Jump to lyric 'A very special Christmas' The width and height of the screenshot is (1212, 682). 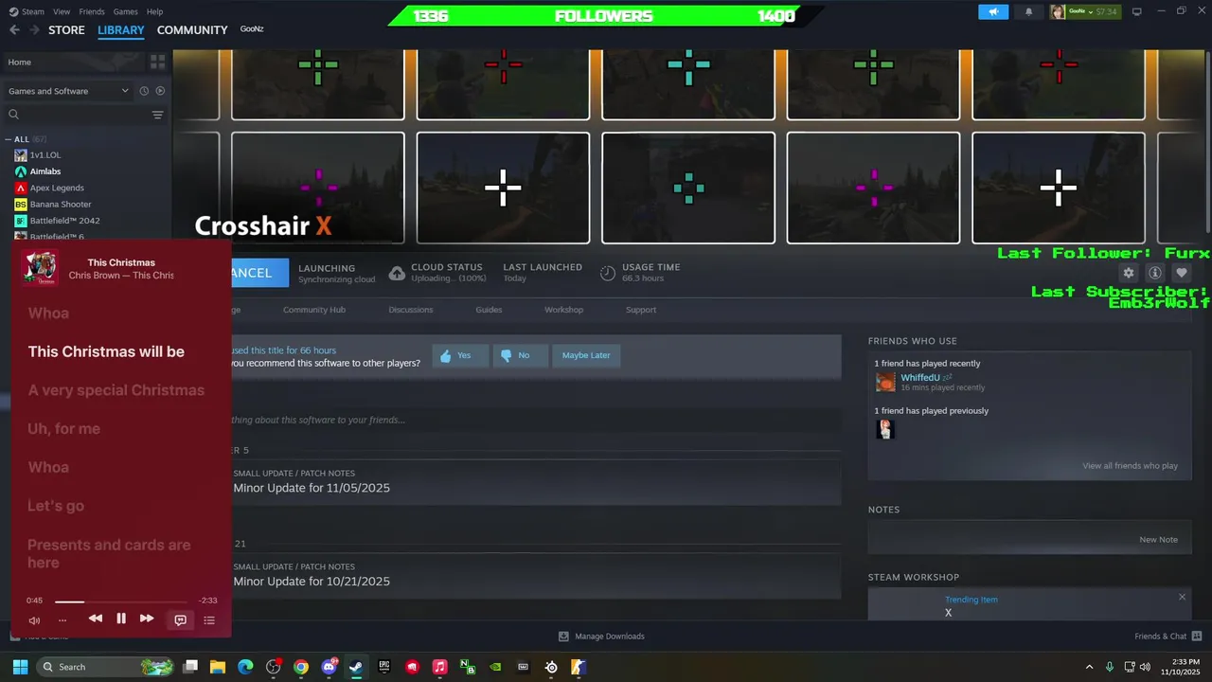(116, 390)
